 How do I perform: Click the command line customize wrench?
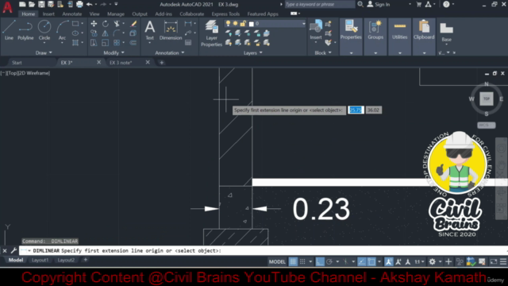tap(13, 250)
